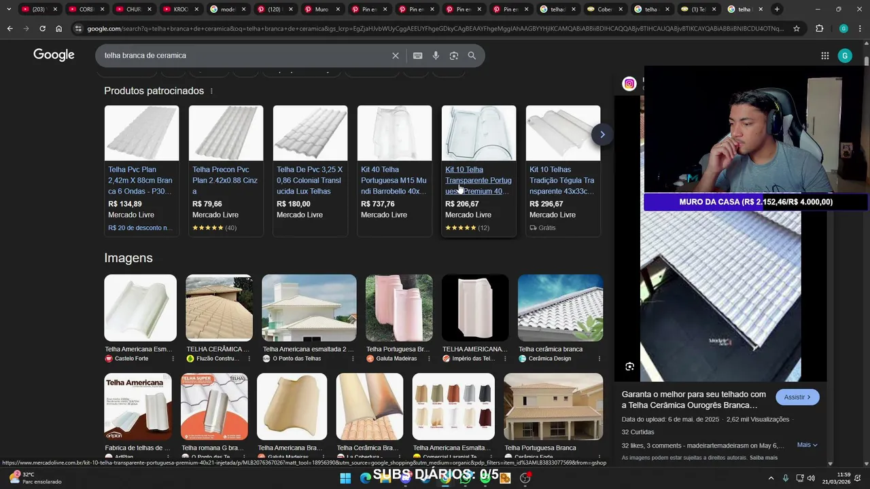Bookmark this page with the star
The image size is (870, 489).
[x=797, y=29]
